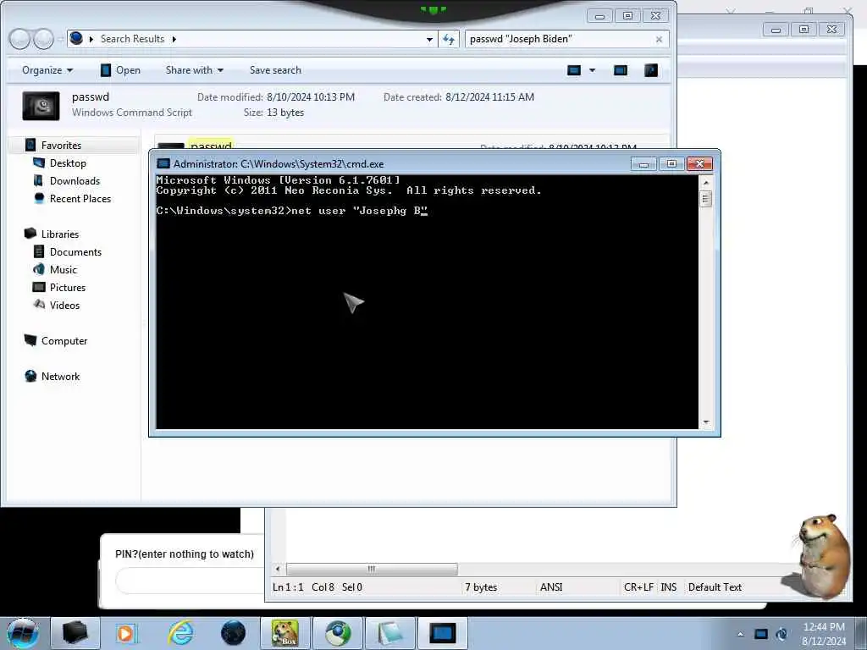Click Search Results breadcrumb in address bar

click(133, 39)
